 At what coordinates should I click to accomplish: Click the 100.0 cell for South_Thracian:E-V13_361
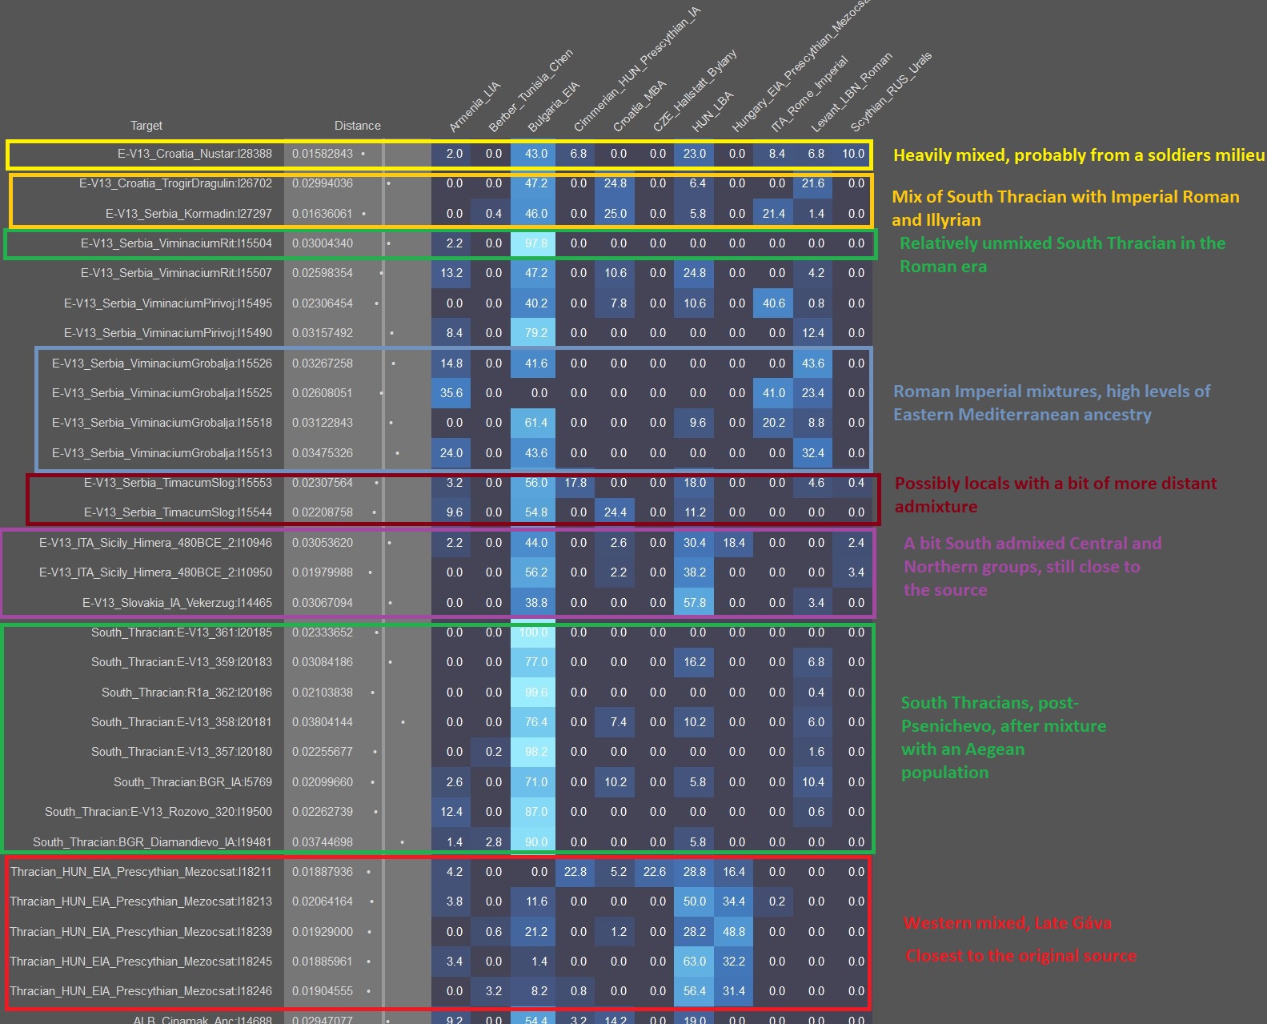coord(533,632)
